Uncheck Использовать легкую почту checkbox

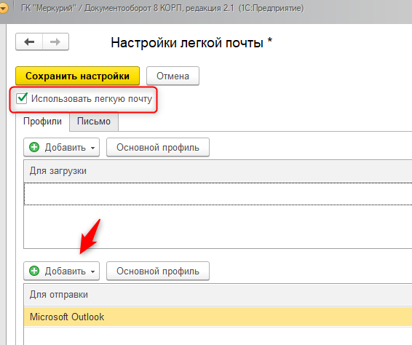[x=22, y=98]
